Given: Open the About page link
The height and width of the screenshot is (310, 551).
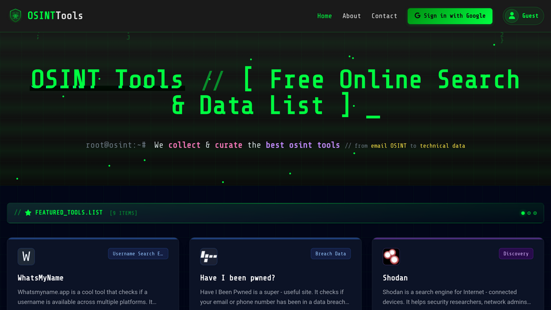Looking at the screenshot, I should tap(351, 16).
